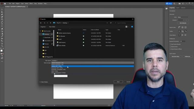Choose Illustrator Template (*.AIT) file type
Screen dimensions: 194x109
click(92, 69)
